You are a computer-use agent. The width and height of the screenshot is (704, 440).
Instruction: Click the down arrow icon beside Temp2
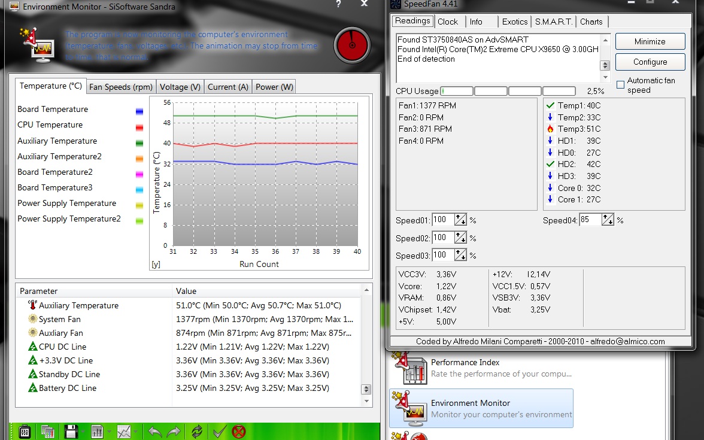tap(550, 117)
